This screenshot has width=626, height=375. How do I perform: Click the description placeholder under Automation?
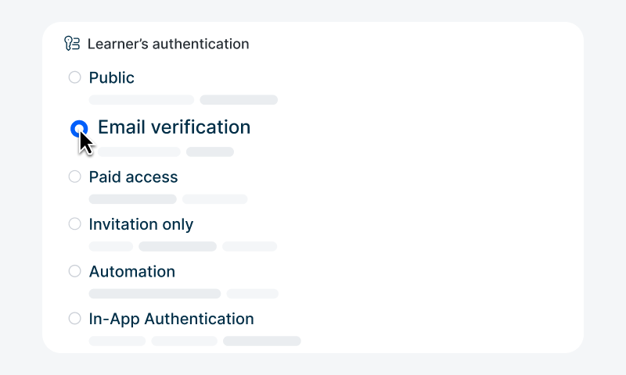click(x=183, y=294)
